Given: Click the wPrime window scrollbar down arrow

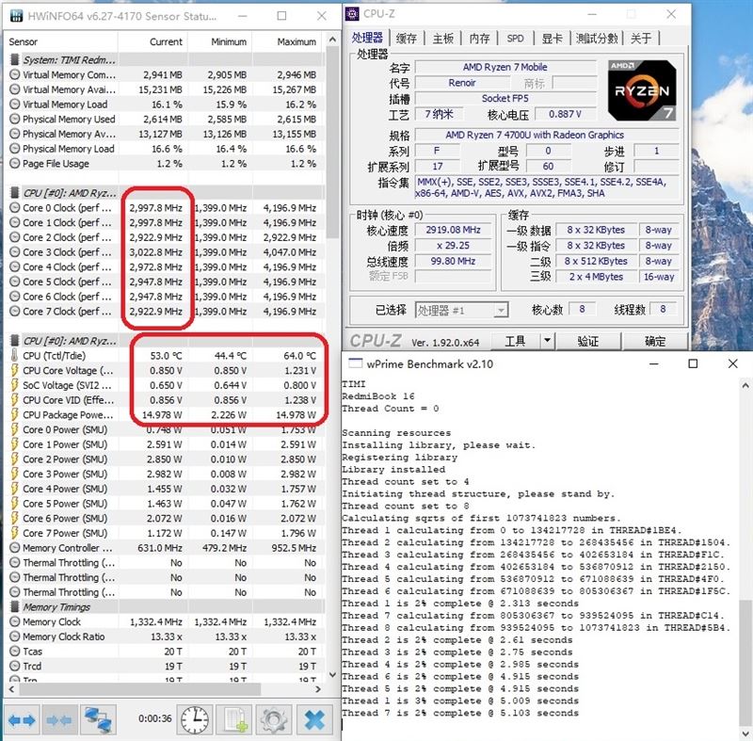Looking at the screenshot, I should coord(745,733).
